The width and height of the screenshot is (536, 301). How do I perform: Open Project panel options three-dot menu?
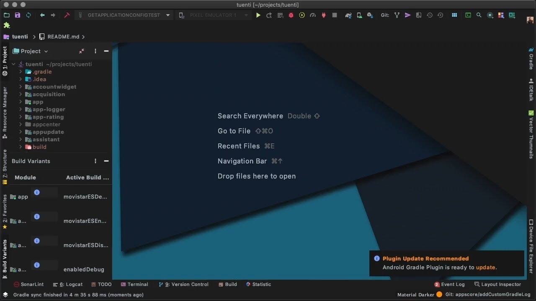(95, 51)
